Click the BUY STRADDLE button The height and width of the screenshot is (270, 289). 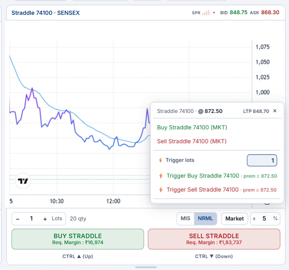78,239
